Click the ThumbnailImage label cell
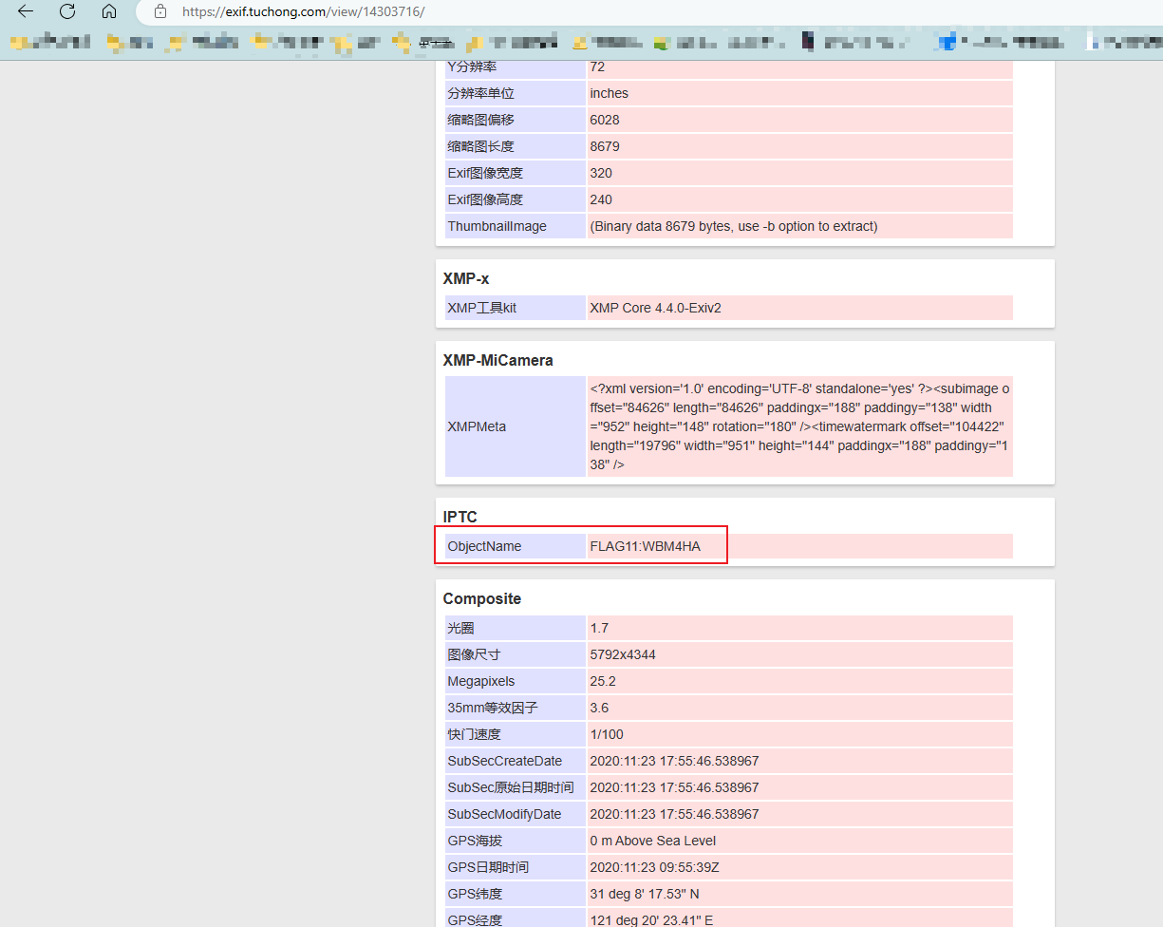This screenshot has width=1163, height=927. 497,226
